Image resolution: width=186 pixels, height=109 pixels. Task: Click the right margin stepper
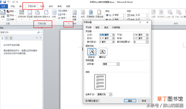(147, 38)
